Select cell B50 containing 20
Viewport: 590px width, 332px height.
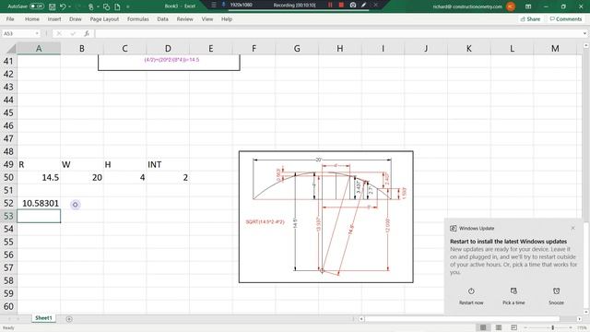click(x=82, y=177)
